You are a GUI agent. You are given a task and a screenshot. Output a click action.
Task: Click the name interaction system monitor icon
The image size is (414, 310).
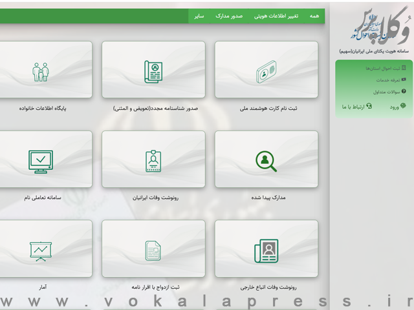41,161
